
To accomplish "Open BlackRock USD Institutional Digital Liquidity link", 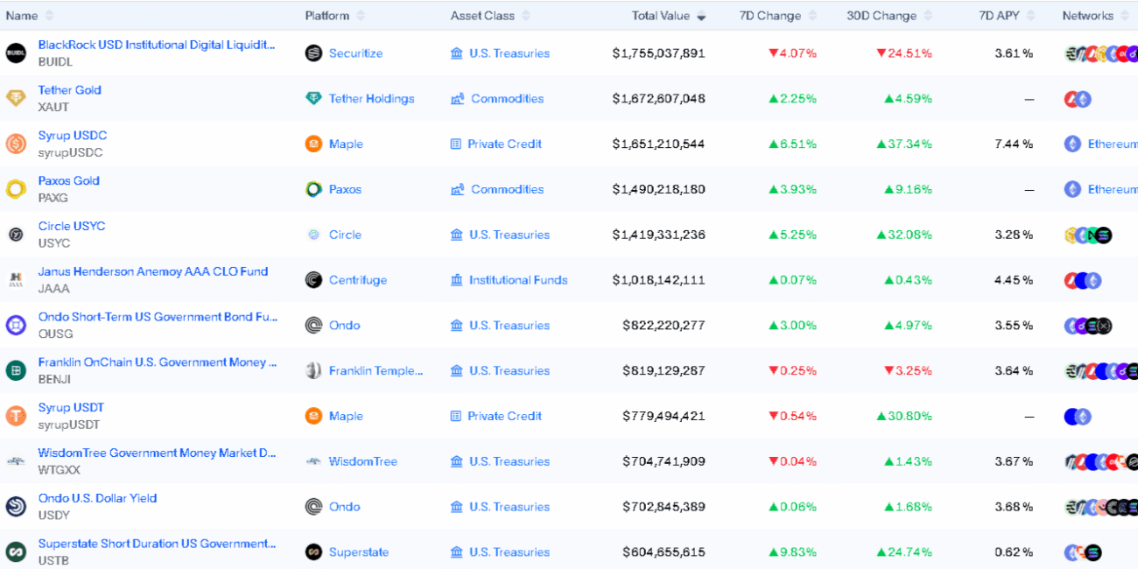I will [x=156, y=45].
